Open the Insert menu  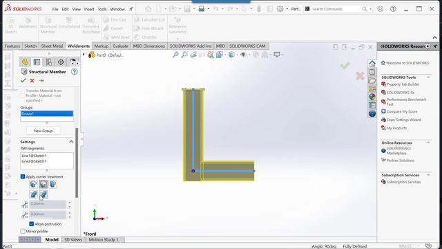(x=89, y=9)
